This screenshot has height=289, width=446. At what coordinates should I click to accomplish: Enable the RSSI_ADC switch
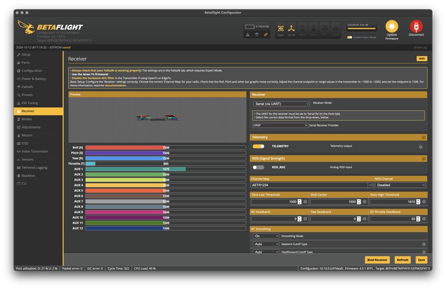click(x=258, y=167)
